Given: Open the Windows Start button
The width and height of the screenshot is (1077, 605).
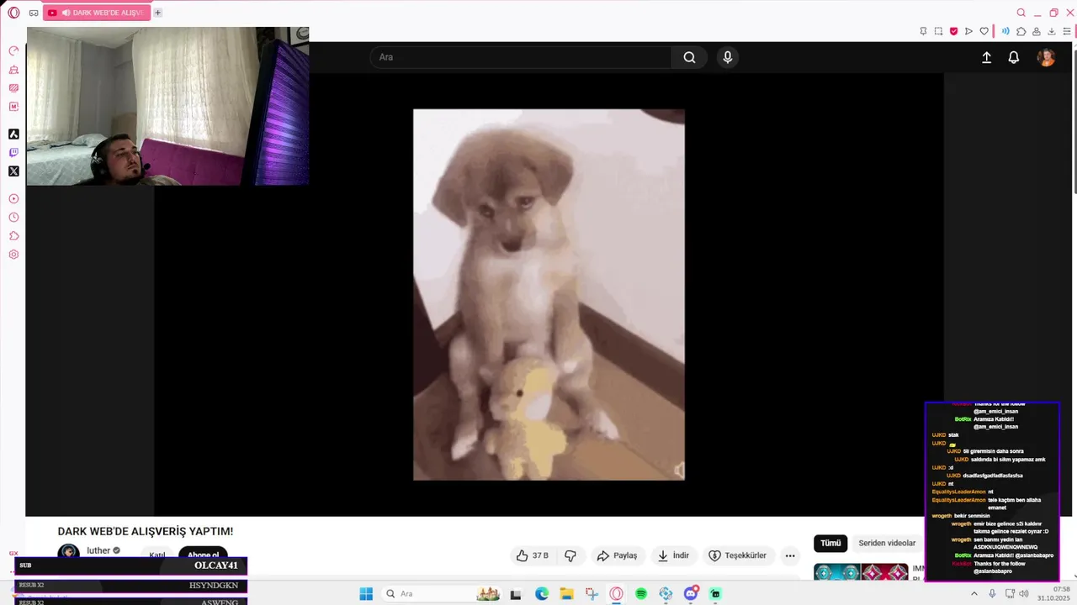Looking at the screenshot, I should (366, 594).
